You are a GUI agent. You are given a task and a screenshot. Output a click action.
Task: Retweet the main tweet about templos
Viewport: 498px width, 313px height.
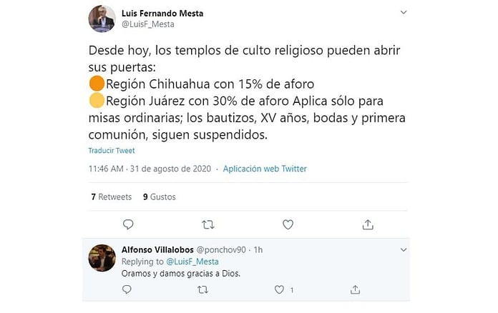(208, 224)
